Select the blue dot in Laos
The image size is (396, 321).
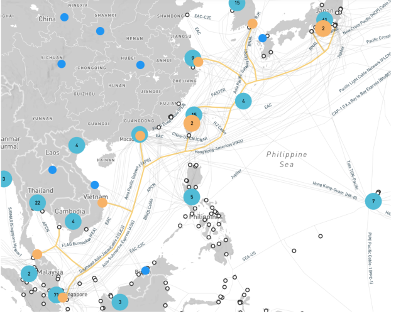point(53,170)
